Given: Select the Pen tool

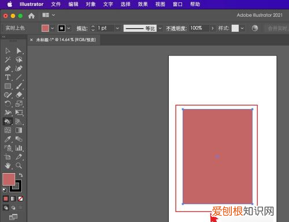Looking at the screenshot, I should (x=8, y=69).
